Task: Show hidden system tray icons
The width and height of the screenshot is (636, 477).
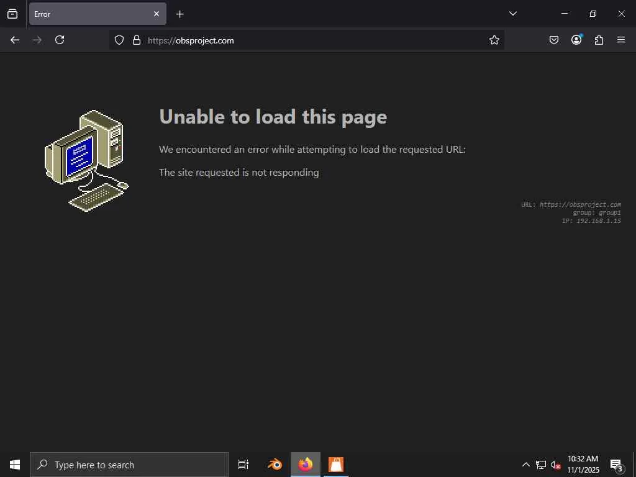Action: (x=525, y=465)
